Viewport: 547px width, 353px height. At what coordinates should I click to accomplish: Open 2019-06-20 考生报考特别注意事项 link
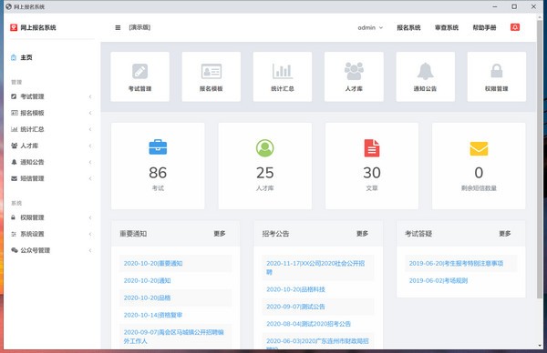click(x=457, y=264)
